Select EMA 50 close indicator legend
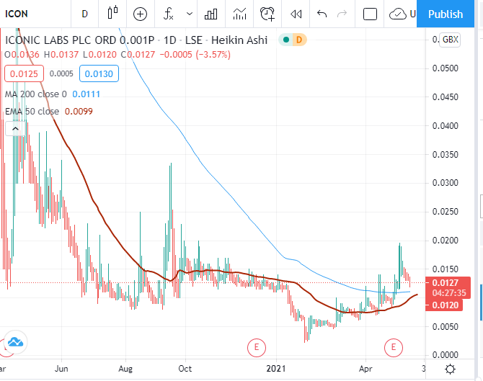 click(32, 111)
